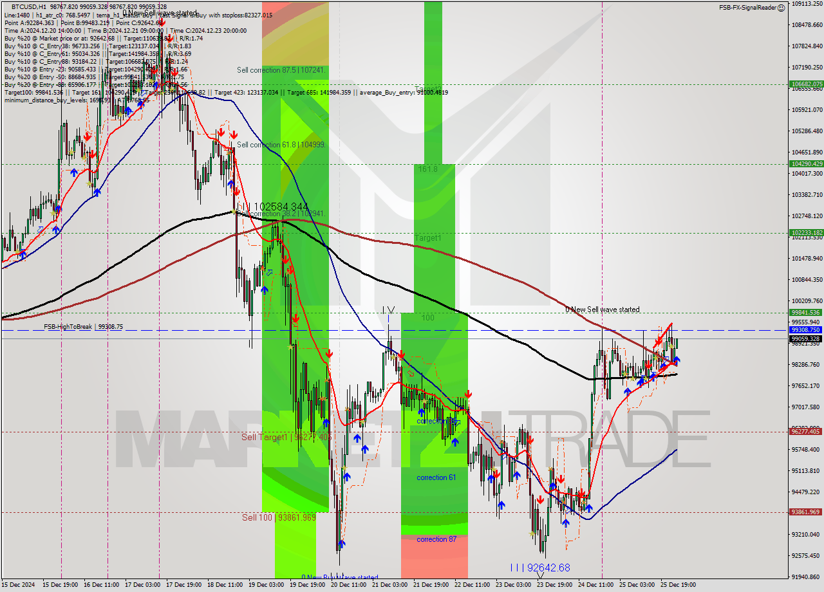Click 22 Dec 11:00 on the time axis
824x592 pixels.
(474, 585)
